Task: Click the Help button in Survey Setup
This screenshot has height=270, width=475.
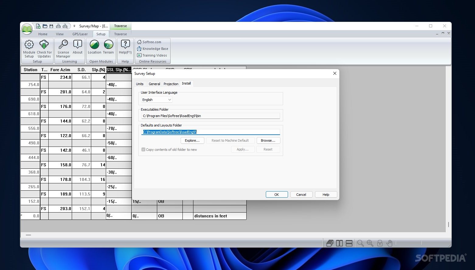Action: click(x=326, y=195)
